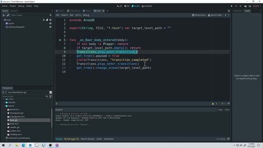Instance a scene with the chain-link icon
This screenshot has height=148, width=263.
tap(8, 15)
